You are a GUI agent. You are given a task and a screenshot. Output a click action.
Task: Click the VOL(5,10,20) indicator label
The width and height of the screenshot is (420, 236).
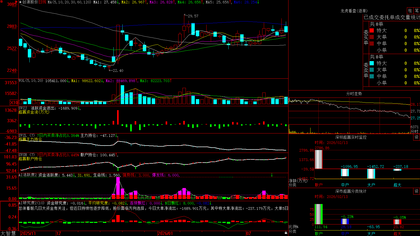tap(31, 81)
